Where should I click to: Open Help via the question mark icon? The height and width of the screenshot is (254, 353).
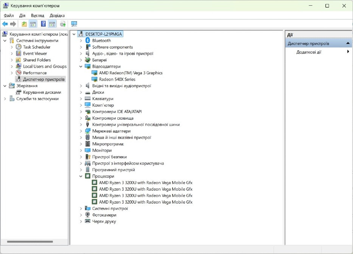point(43,24)
